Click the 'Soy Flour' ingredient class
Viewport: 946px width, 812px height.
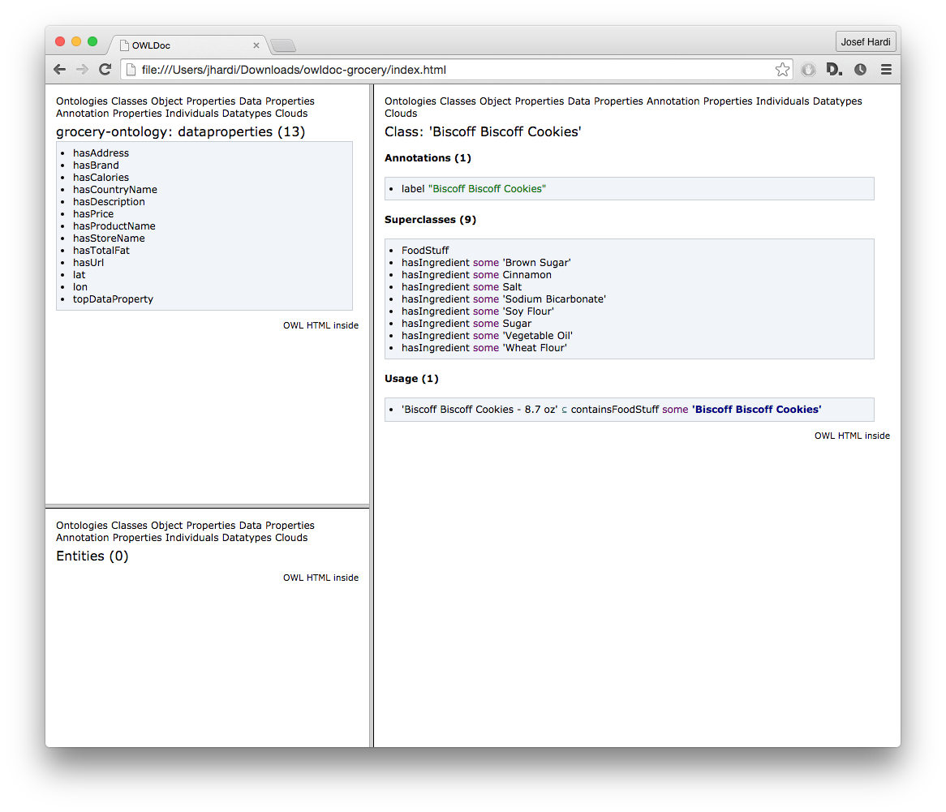click(x=528, y=311)
